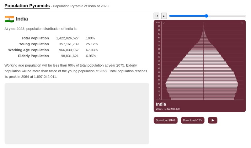
Task: Select the Total Population row label
Action: (35, 38)
